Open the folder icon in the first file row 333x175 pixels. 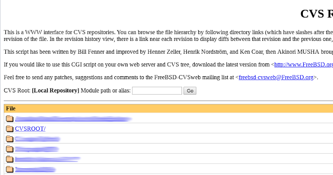click(x=9, y=118)
